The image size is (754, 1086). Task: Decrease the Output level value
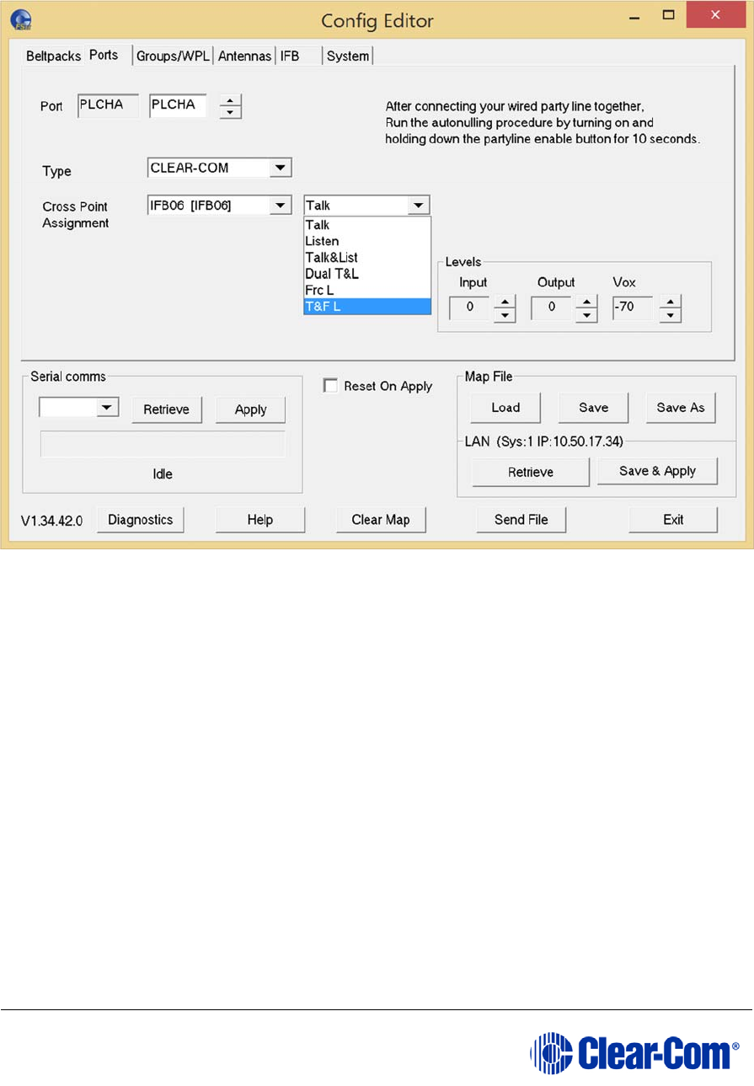[586, 315]
